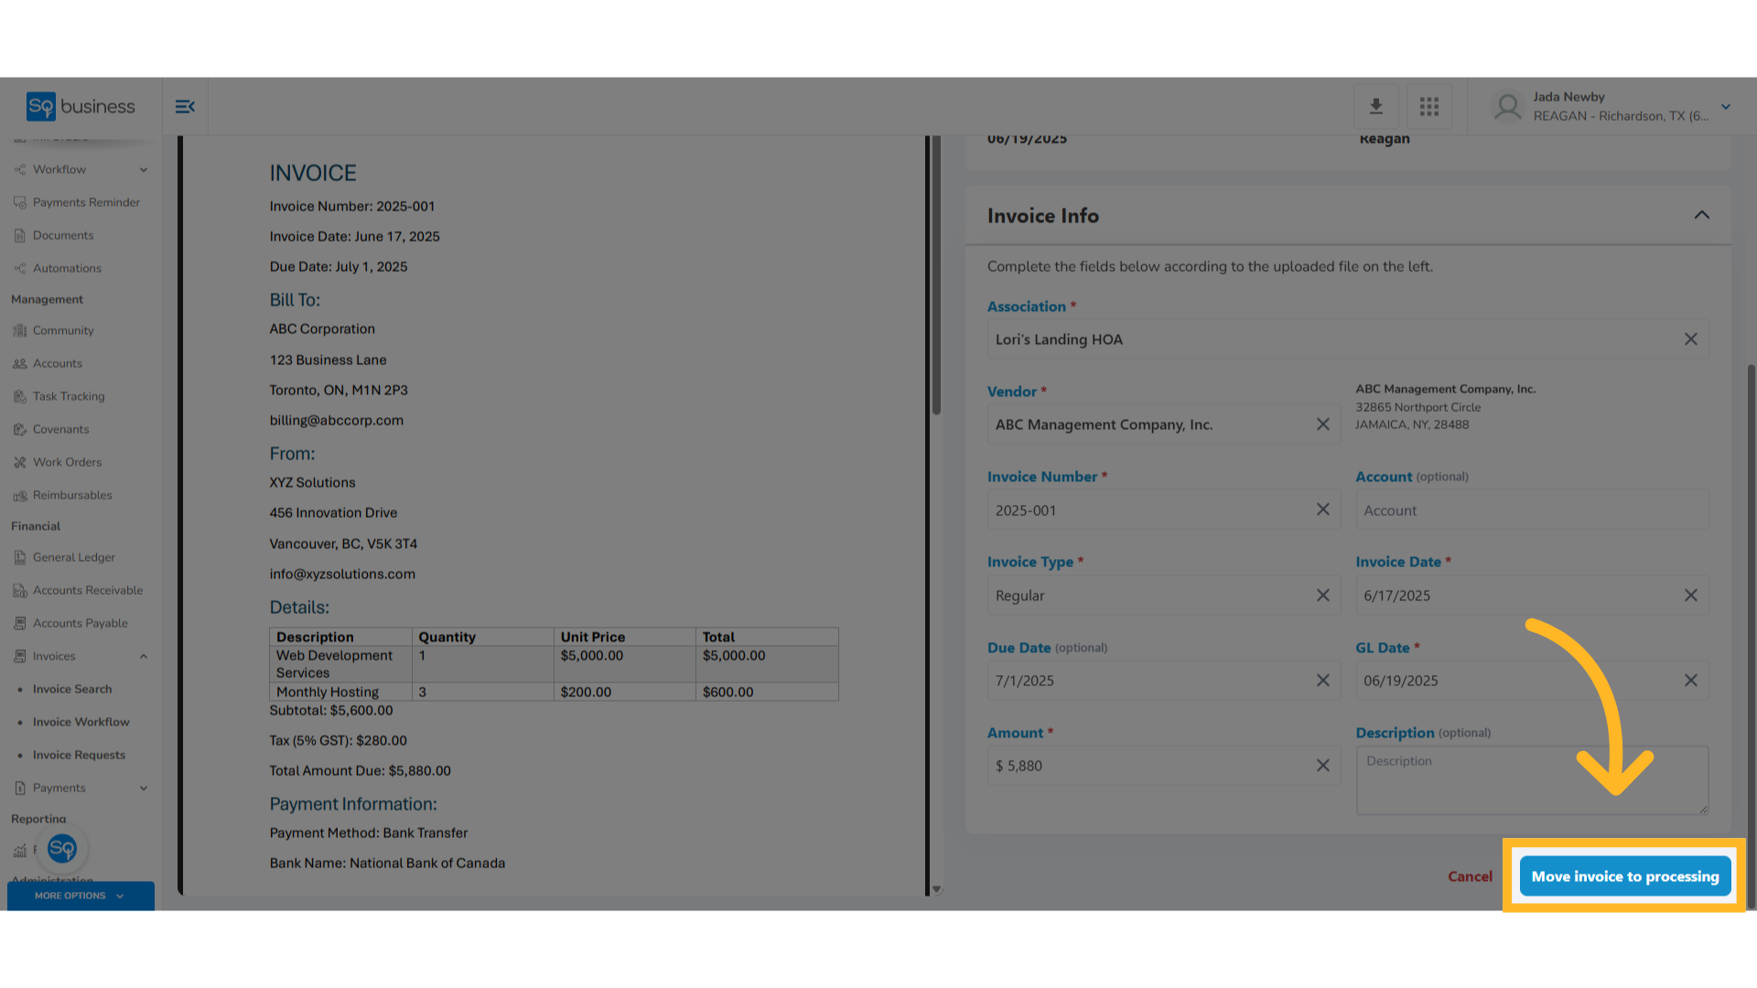Click the Description text area
Viewport: 1757px width, 988px height.
pos(1532,779)
